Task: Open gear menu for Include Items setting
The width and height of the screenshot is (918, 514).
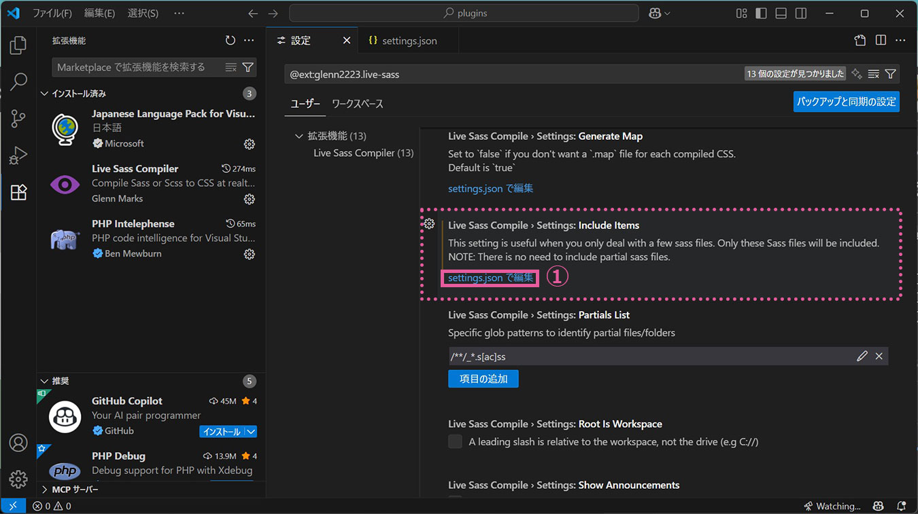Action: (430, 225)
